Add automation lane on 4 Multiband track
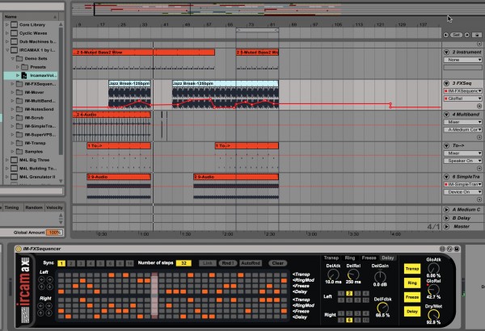The height and width of the screenshot is (331, 485). click(x=479, y=137)
